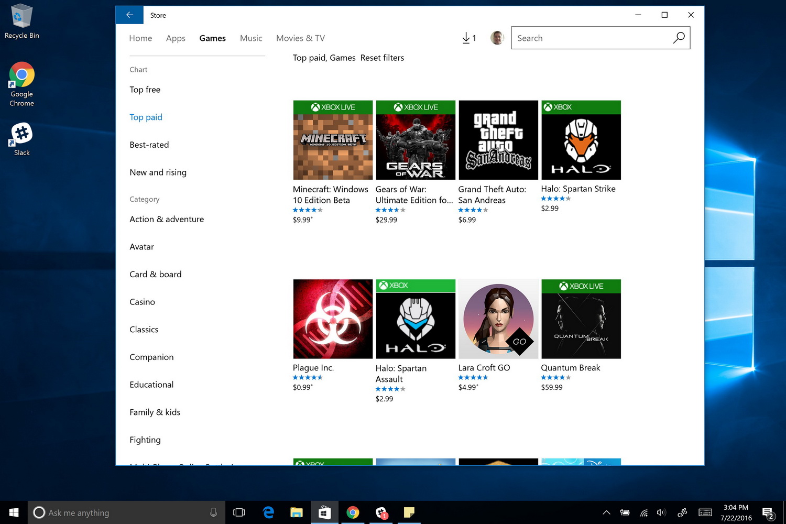
Task: Open the pen workspace tray icon
Action: click(x=682, y=512)
